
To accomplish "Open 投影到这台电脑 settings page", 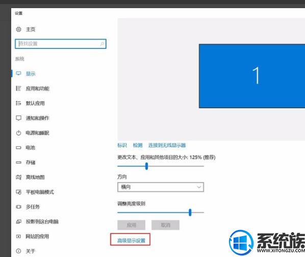I will (x=42, y=222).
